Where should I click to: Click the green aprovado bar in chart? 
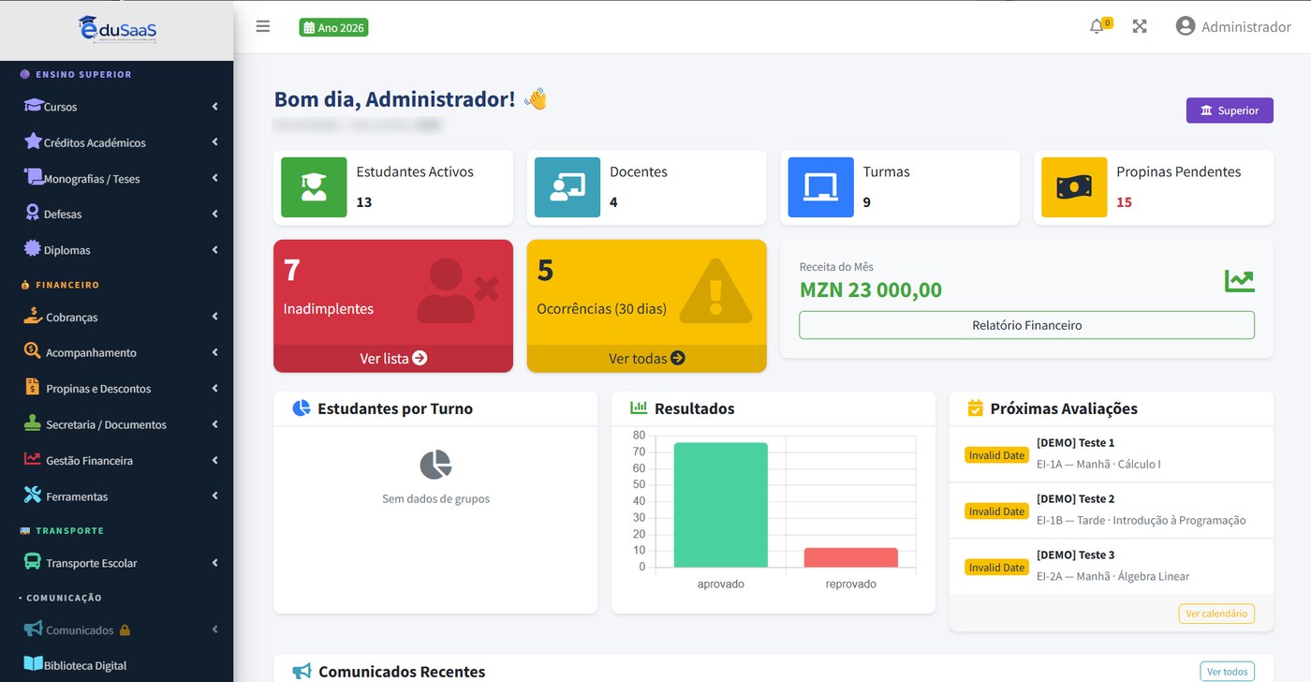(720, 505)
